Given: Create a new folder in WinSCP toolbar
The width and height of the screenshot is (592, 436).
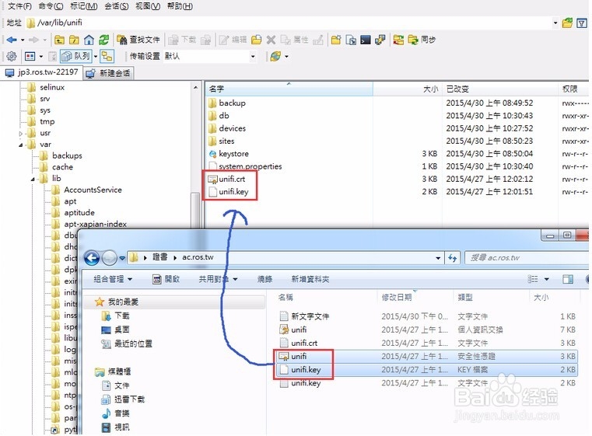Looking at the screenshot, I should 335,40.
